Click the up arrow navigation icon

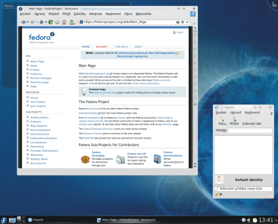41,22
